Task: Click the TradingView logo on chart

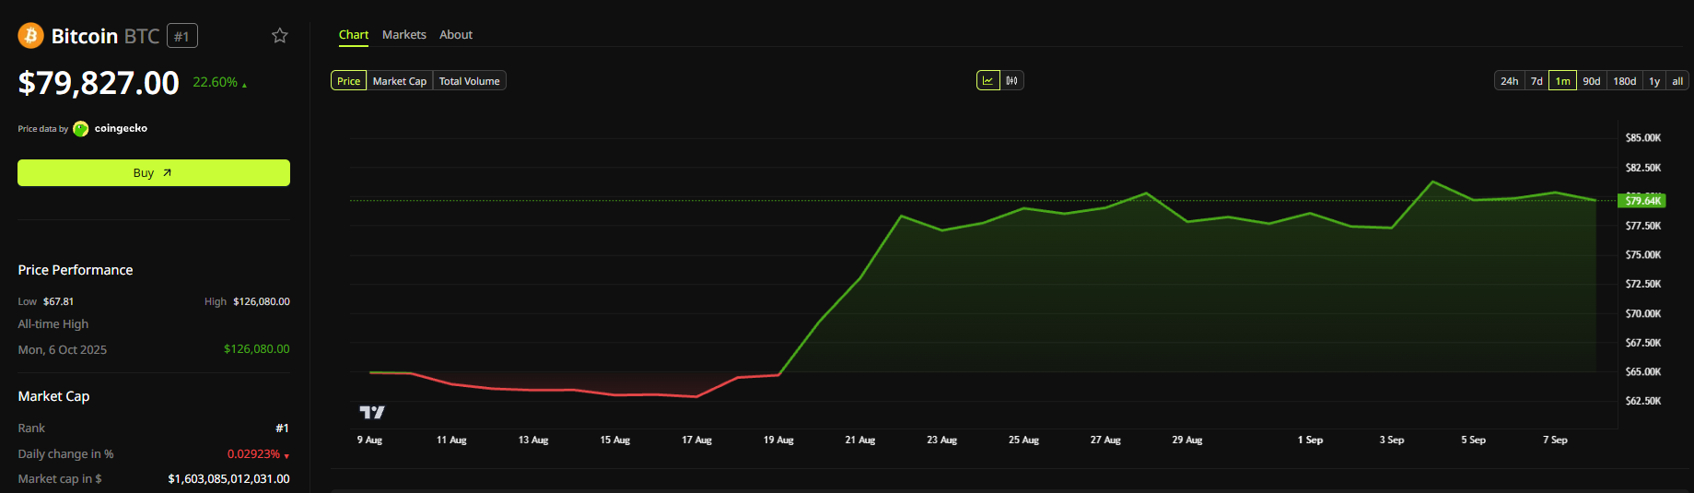Action: [372, 412]
